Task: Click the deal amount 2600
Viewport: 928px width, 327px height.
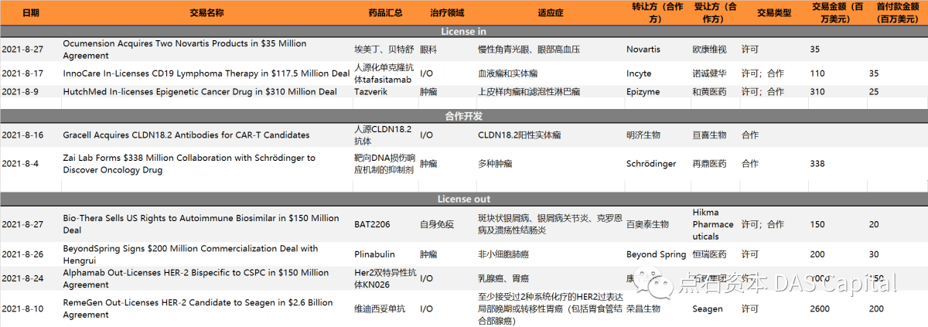Action: [821, 309]
